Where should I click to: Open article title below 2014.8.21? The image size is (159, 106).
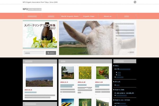pos(30,92)
